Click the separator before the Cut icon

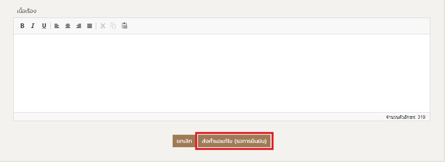pos(96,26)
